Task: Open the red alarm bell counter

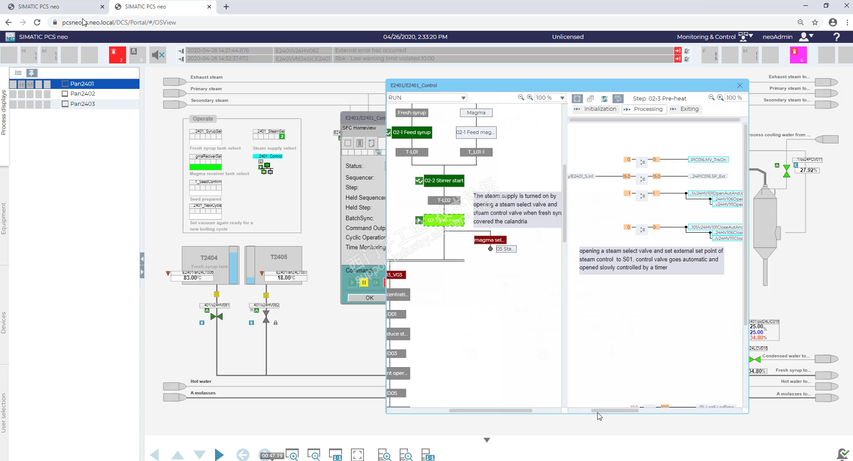Action: point(117,55)
